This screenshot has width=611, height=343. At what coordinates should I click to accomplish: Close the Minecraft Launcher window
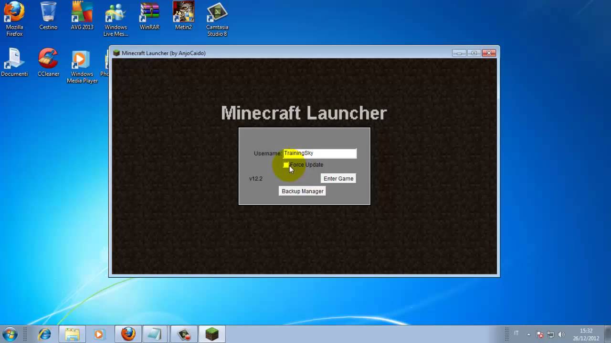tap(489, 53)
